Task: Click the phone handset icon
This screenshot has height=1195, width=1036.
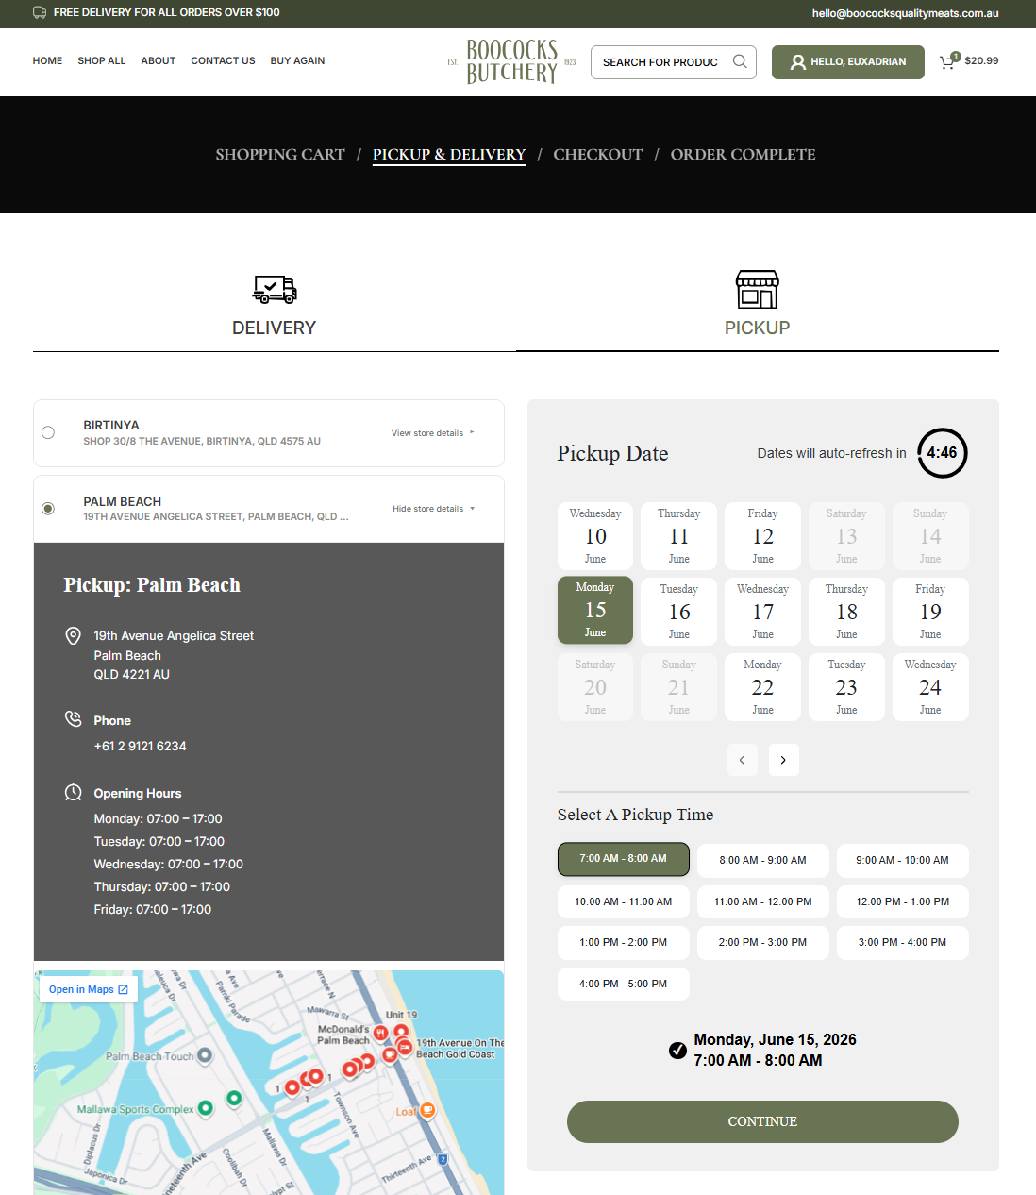Action: click(73, 719)
